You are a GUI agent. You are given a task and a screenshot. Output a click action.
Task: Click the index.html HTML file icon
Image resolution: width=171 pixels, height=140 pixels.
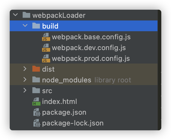[x=36, y=101]
